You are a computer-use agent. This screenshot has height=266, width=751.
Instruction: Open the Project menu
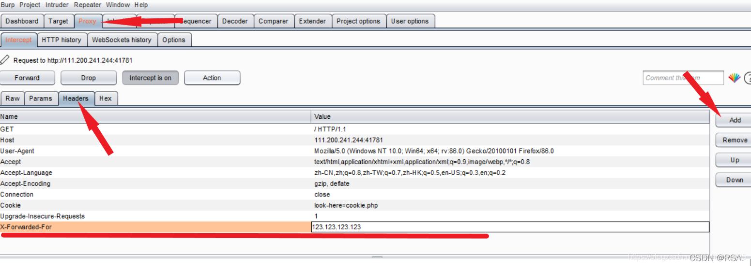(30, 5)
